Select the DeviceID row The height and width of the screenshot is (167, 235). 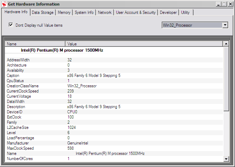114,112
